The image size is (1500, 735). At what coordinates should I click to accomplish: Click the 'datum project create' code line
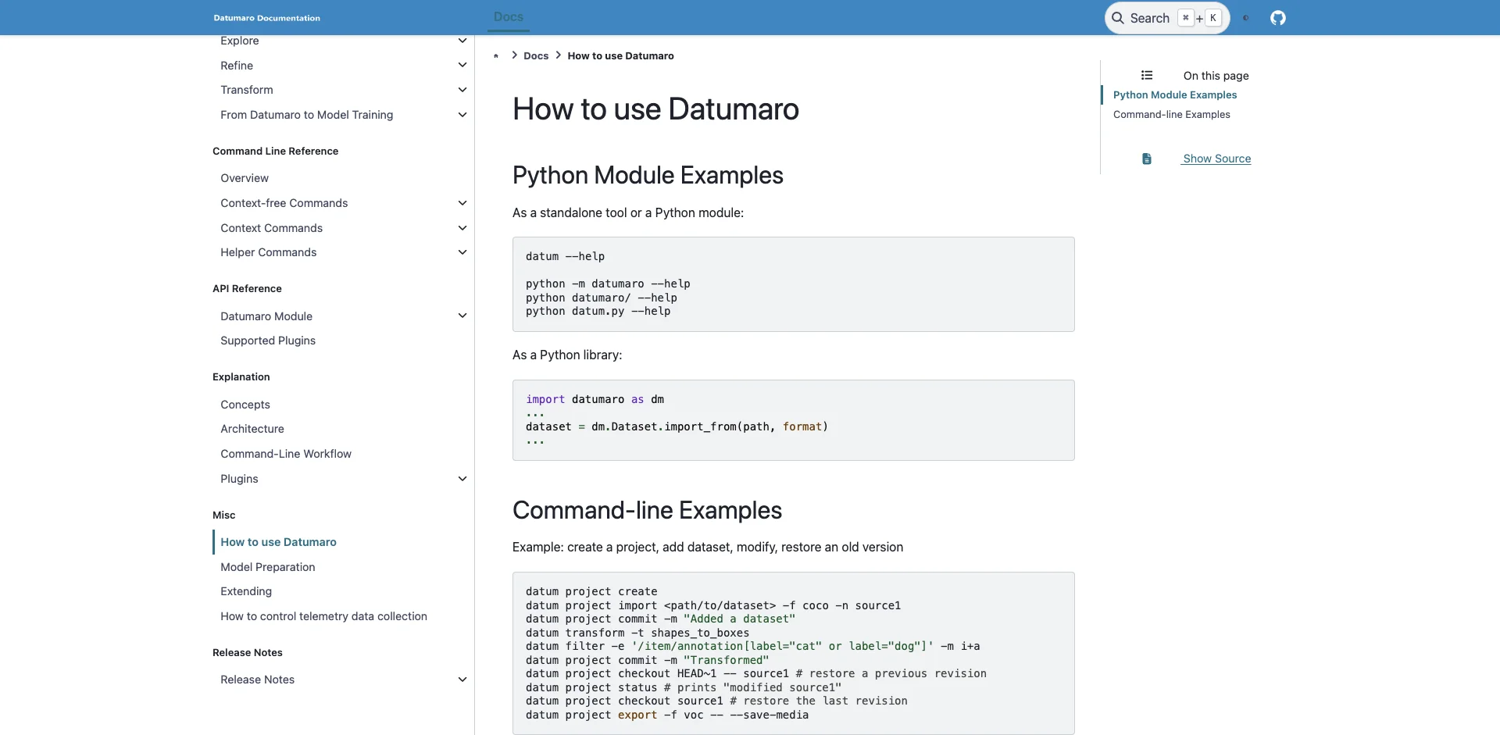click(591, 591)
